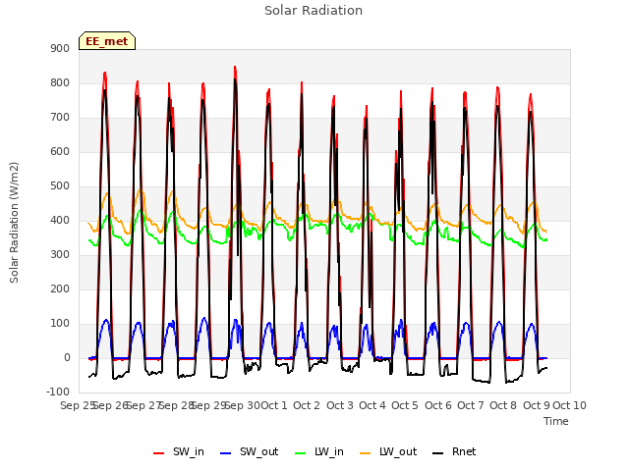Click the highest SW_in peak near Sep 30

tap(235, 68)
